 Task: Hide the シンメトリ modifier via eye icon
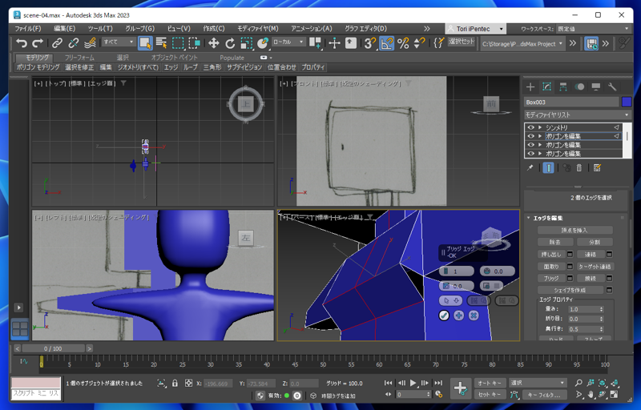530,127
